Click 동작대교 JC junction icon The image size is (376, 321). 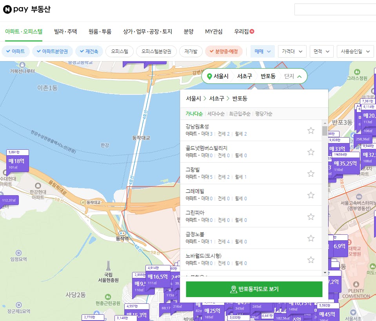coord(83,203)
